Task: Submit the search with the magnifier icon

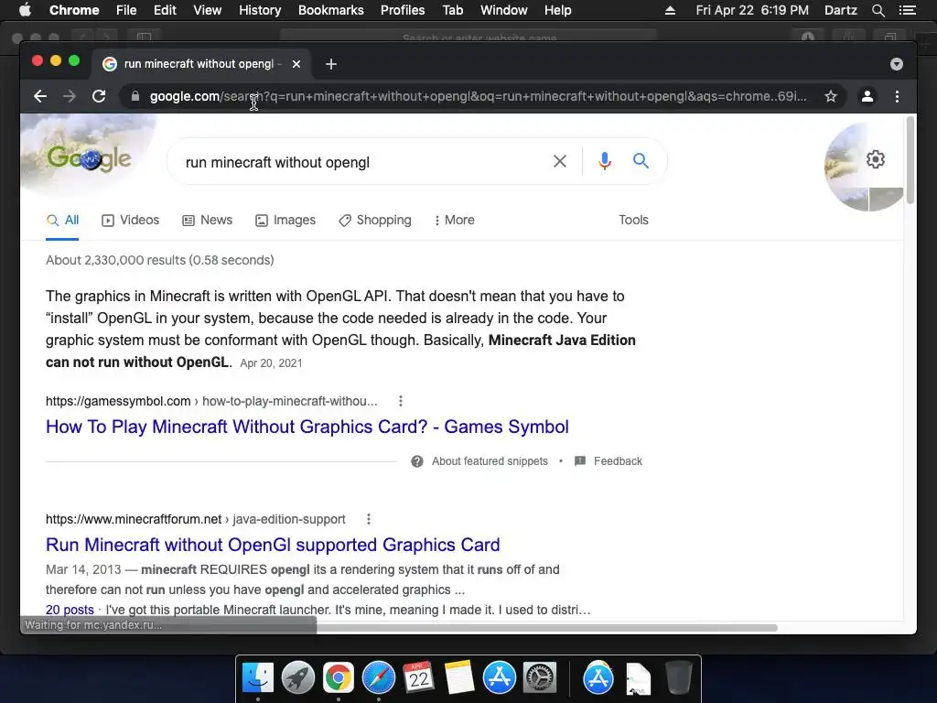Action: point(641,160)
